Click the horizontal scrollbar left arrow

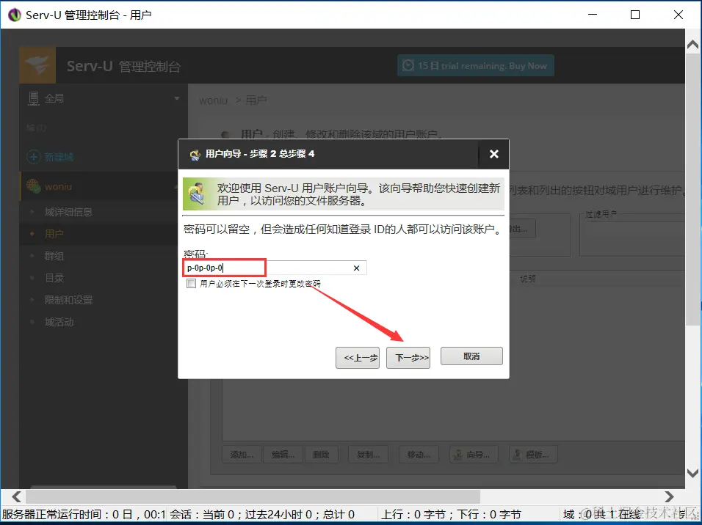pyautogui.click(x=17, y=496)
